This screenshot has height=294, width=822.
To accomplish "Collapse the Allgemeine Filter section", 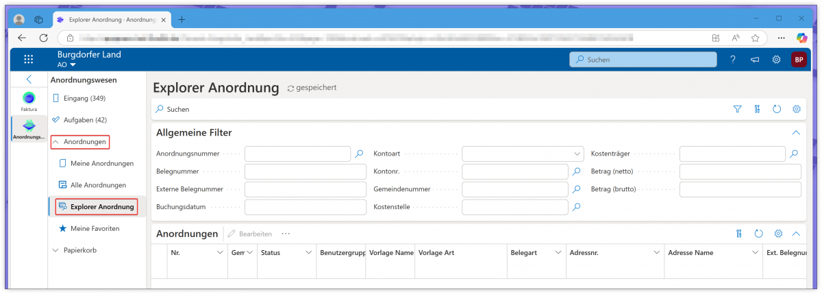I will pos(795,133).
